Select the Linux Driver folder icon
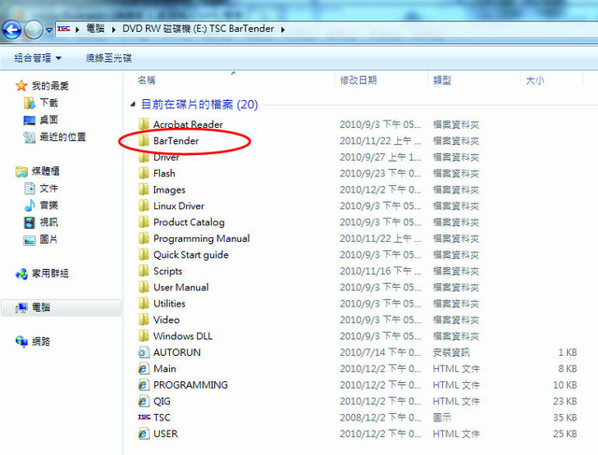 [x=144, y=206]
